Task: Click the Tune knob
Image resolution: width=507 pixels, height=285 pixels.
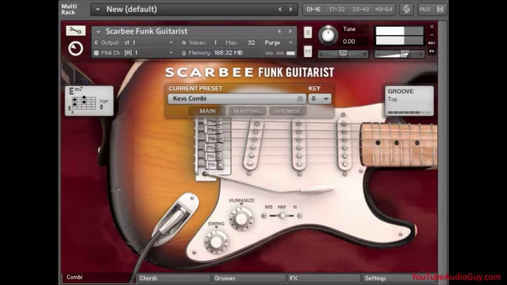Action: click(x=328, y=35)
